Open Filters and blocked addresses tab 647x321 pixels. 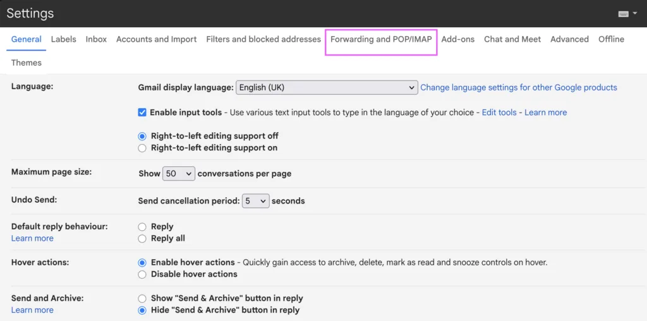point(263,39)
